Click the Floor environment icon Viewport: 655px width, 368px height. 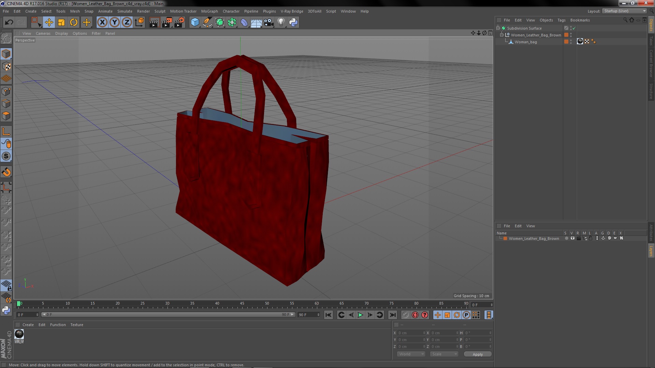[x=257, y=22]
